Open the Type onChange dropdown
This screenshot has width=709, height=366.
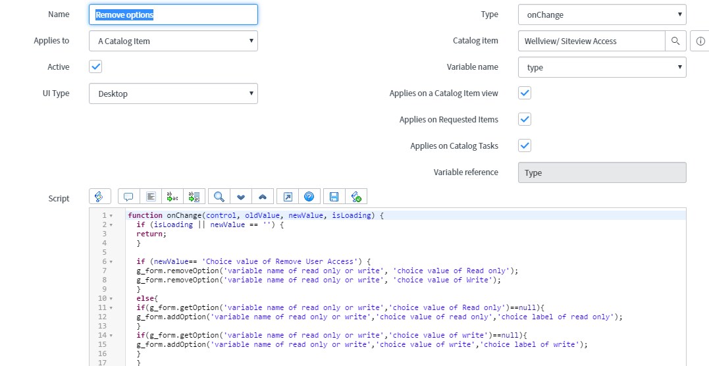click(x=602, y=14)
